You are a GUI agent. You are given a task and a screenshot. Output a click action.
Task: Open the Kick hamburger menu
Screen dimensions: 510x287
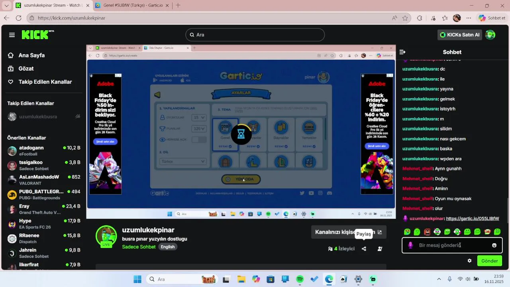point(12,35)
